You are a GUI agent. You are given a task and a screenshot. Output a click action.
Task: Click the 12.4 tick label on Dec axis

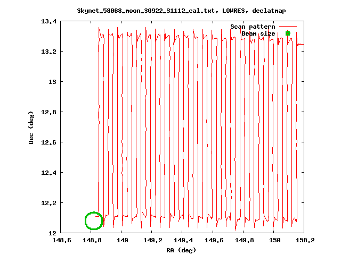click(51, 173)
